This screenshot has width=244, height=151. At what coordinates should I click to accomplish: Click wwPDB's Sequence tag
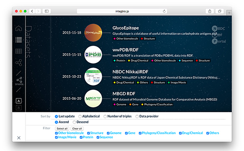[186, 60]
